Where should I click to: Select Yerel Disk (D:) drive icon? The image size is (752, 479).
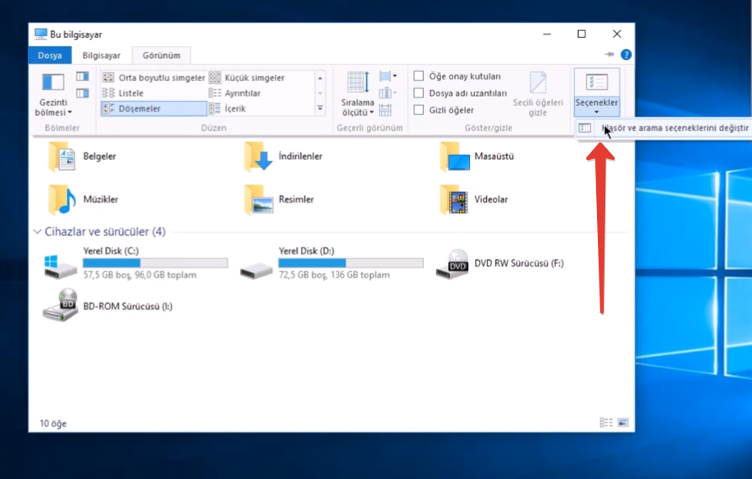[256, 271]
